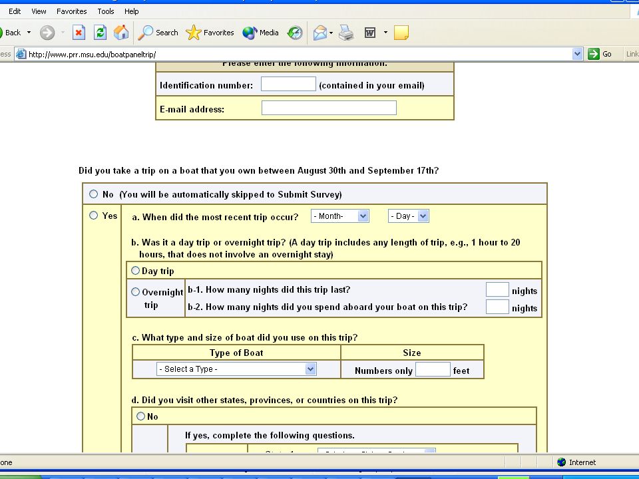The height and width of the screenshot is (479, 639).
Task: Click the Internet zone globe icon in status bar
Action: pos(562,462)
